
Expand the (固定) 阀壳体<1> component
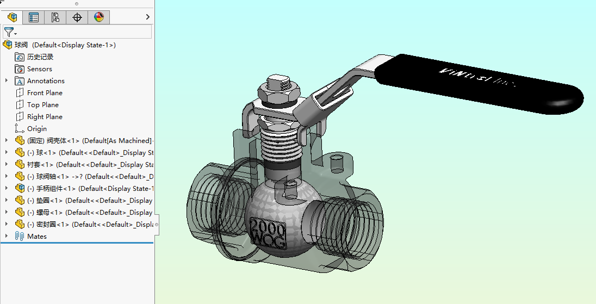[7, 140]
